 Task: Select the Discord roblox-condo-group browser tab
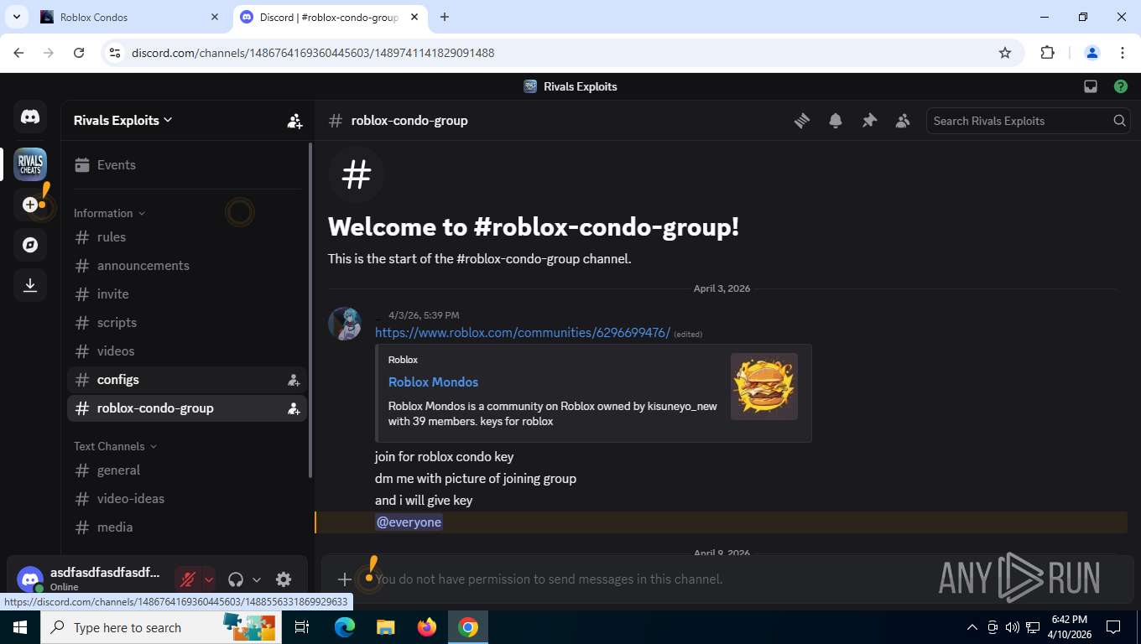tap(329, 17)
